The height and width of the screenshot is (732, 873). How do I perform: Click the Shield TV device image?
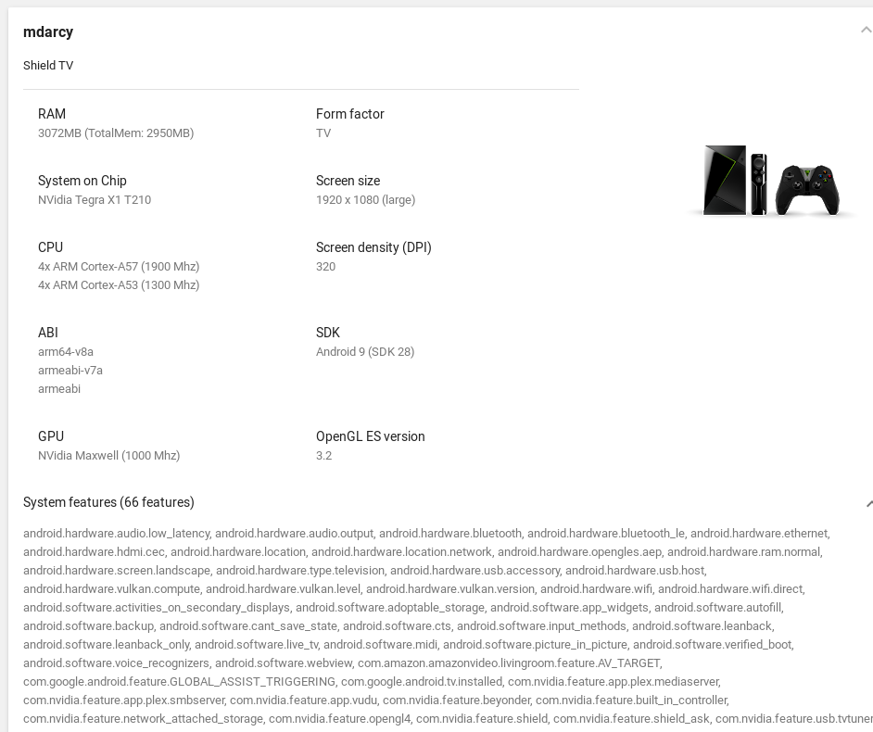tap(771, 181)
